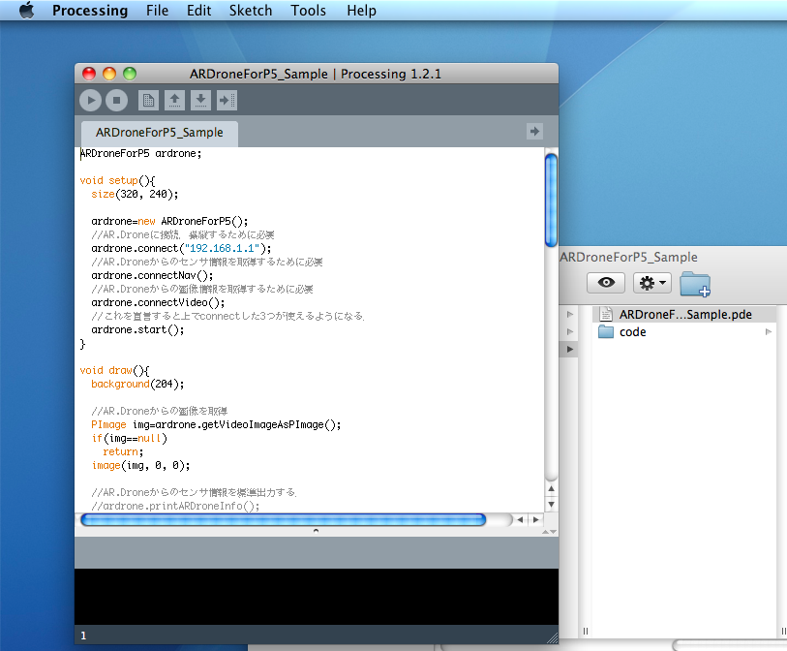Screen dimensions: 787x651
Task: Save the sketch using the down-arrow icon
Action: point(200,101)
